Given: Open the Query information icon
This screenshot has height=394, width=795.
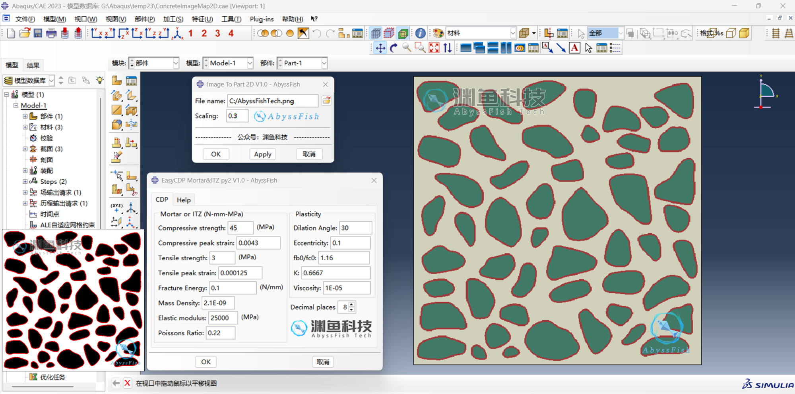Looking at the screenshot, I should (420, 33).
